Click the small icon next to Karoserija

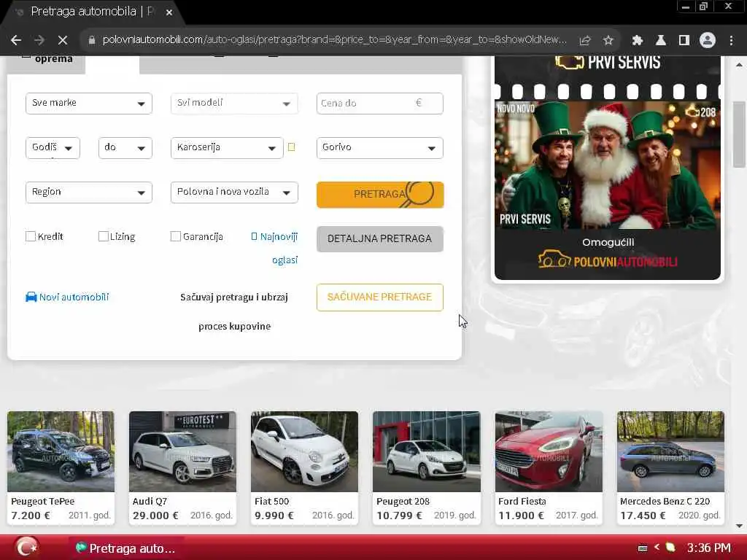coord(292,147)
